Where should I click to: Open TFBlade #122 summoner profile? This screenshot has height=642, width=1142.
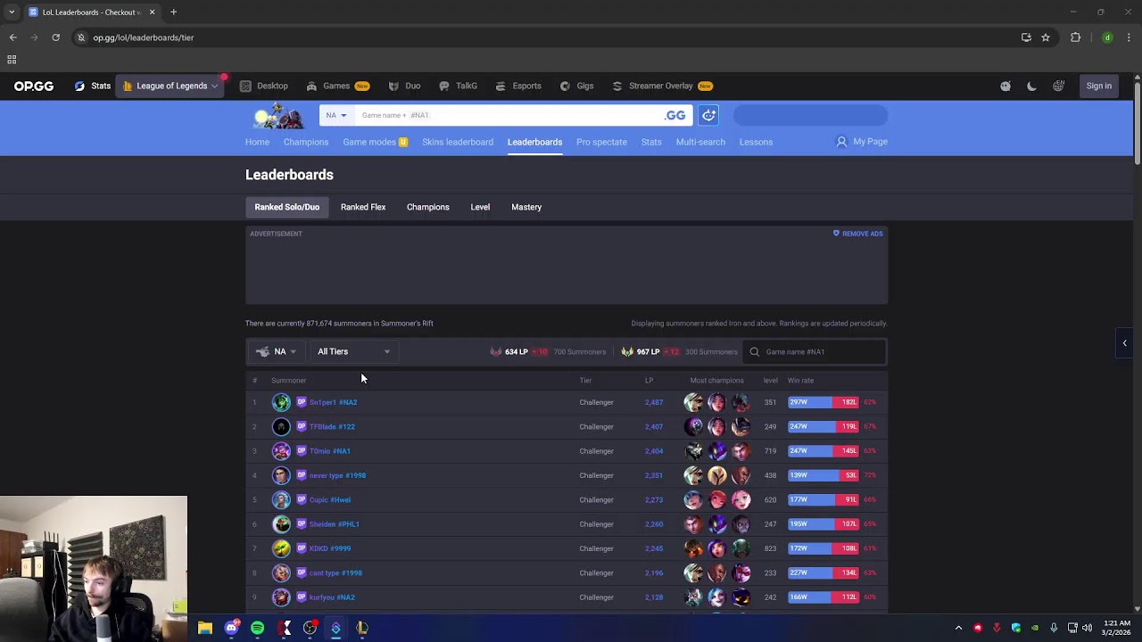[332, 426]
